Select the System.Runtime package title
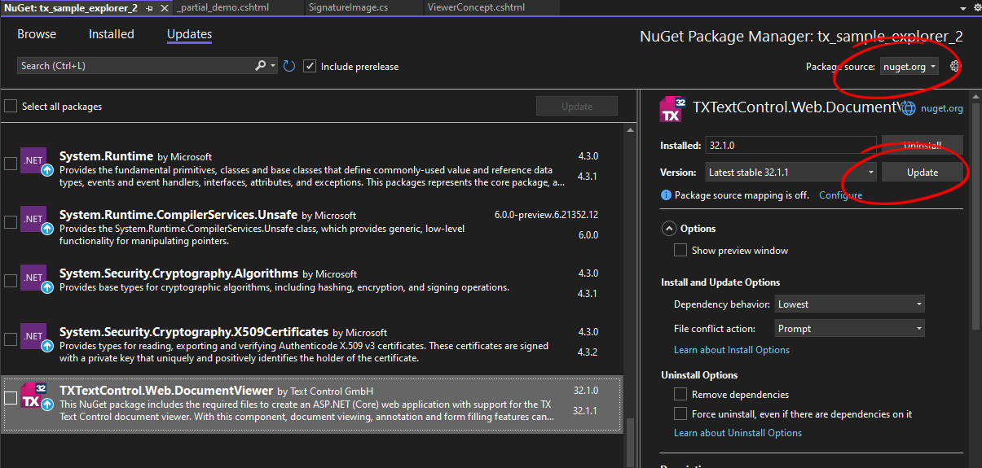This screenshot has height=468, width=982. click(x=106, y=156)
